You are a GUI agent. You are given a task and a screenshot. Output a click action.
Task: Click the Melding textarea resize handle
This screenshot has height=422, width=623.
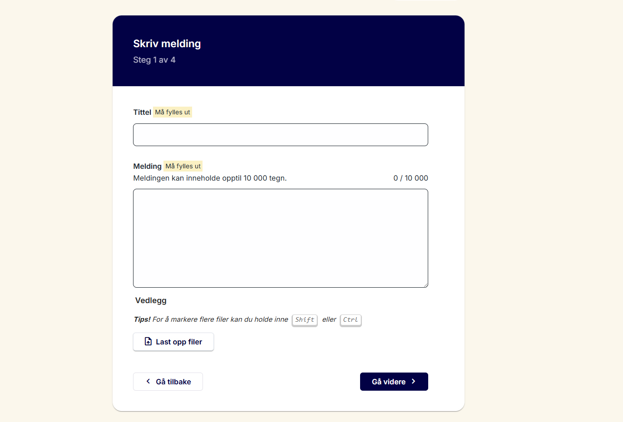425,285
